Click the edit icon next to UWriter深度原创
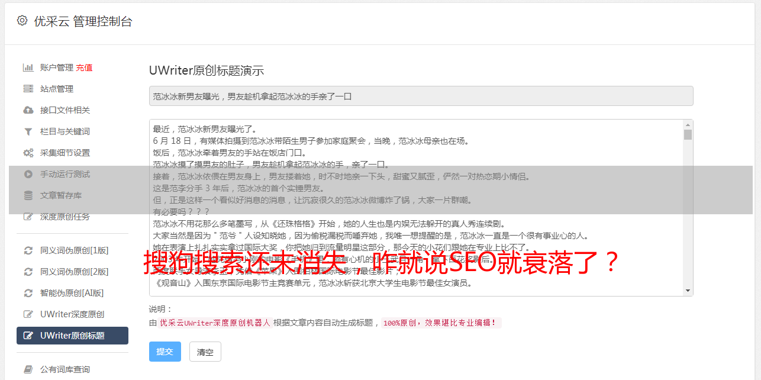This screenshot has width=761, height=380. point(28,314)
